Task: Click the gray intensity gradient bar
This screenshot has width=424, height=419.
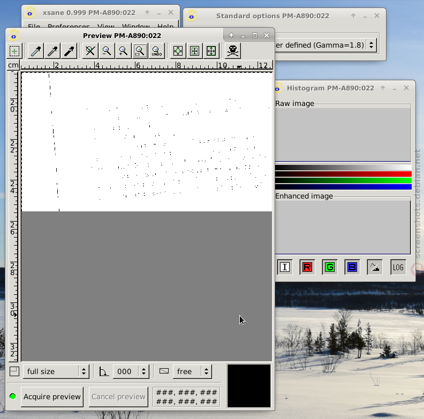Action: coord(343,167)
